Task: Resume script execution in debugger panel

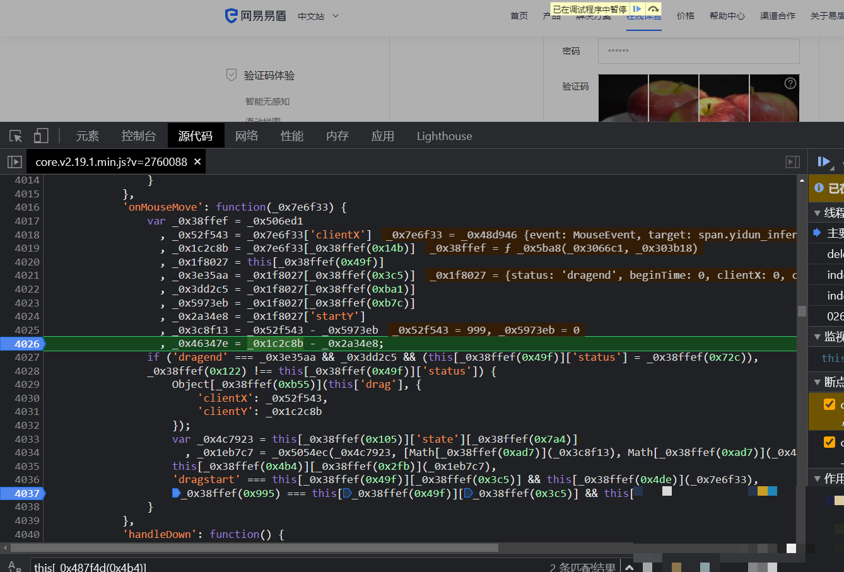Action: coord(824,162)
